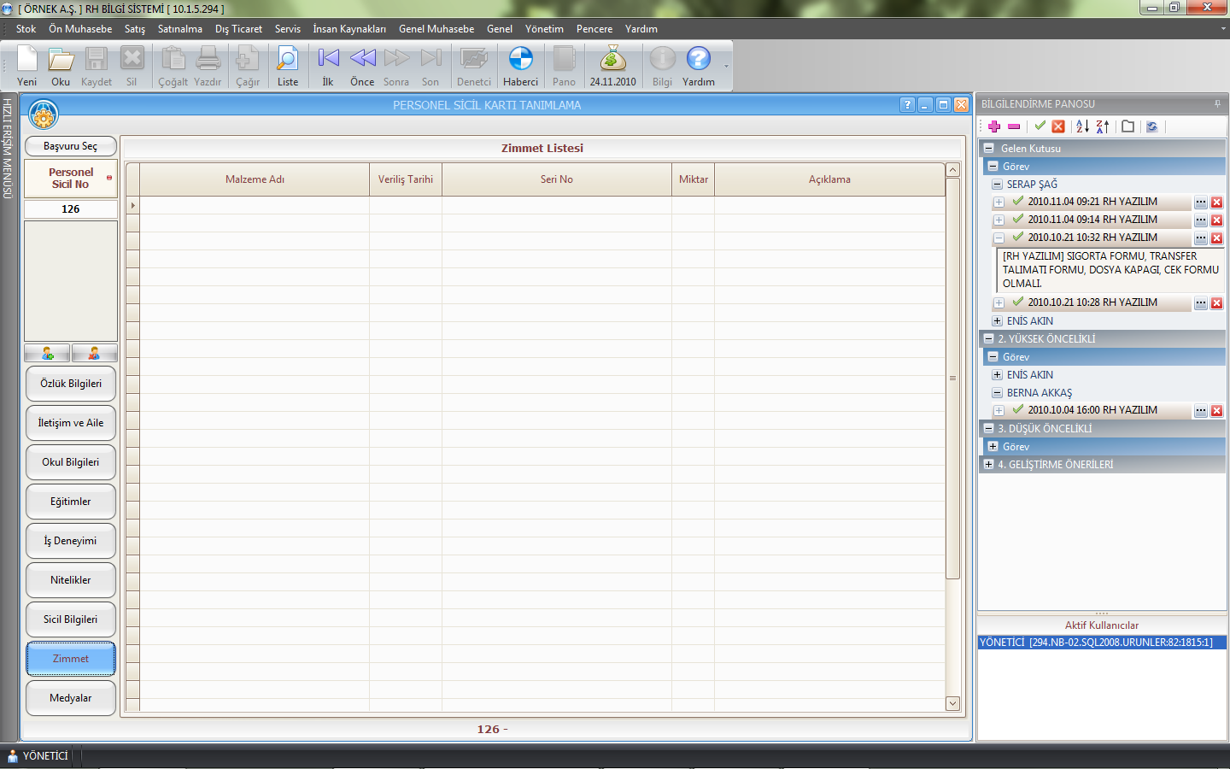
Task: Expand the ENİS AKIN node under Gelen Kutusu
Action: click(997, 321)
